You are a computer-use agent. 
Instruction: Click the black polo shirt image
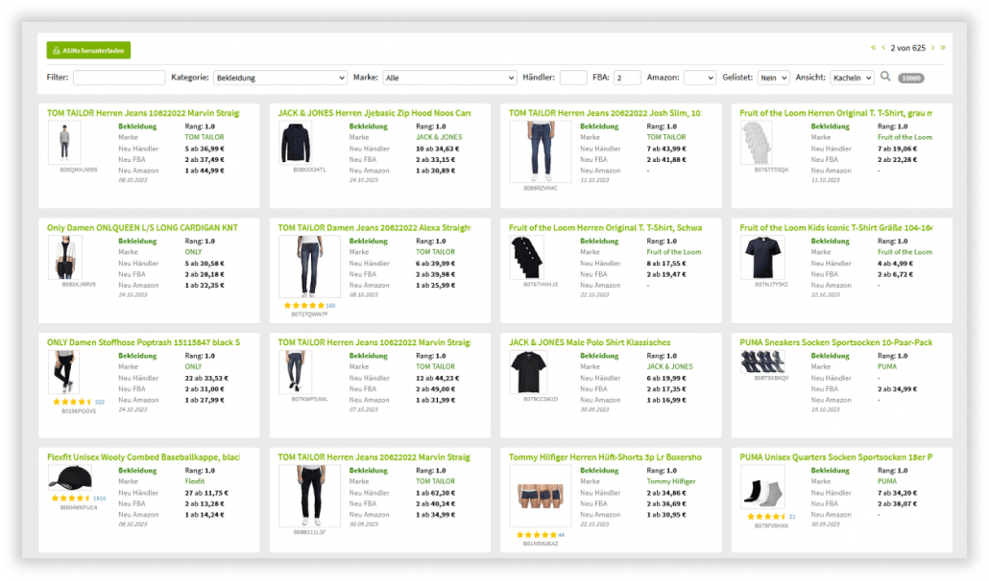(x=528, y=372)
